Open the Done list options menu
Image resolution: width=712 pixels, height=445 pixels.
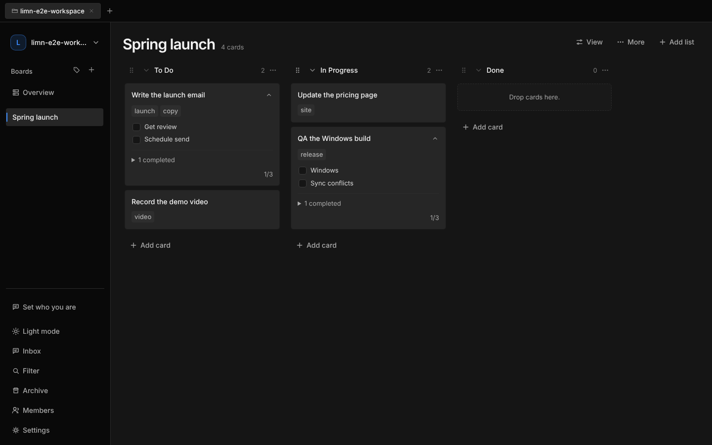pyautogui.click(x=605, y=70)
